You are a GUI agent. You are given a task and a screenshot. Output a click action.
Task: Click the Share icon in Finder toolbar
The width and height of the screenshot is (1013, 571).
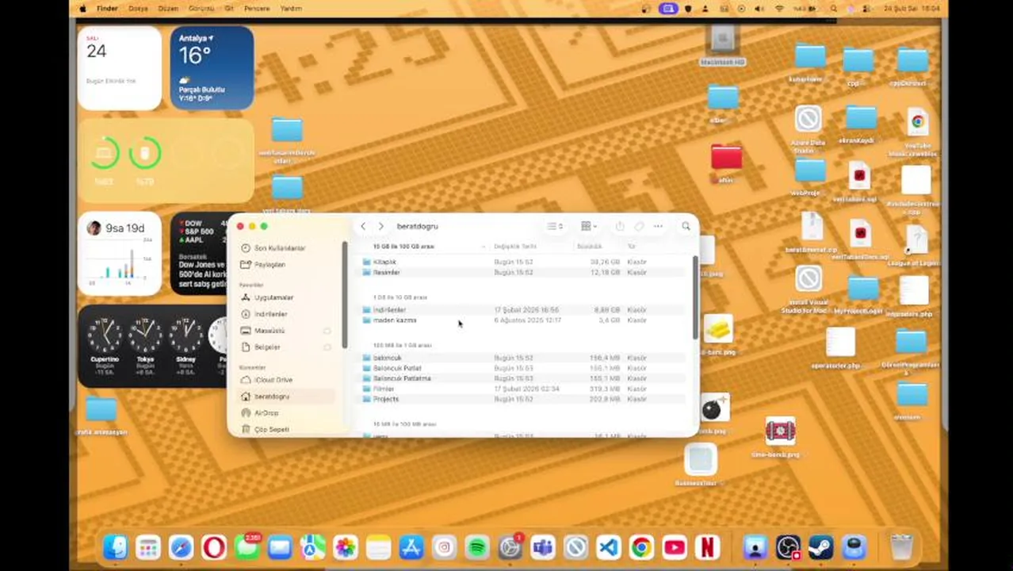coord(620,226)
